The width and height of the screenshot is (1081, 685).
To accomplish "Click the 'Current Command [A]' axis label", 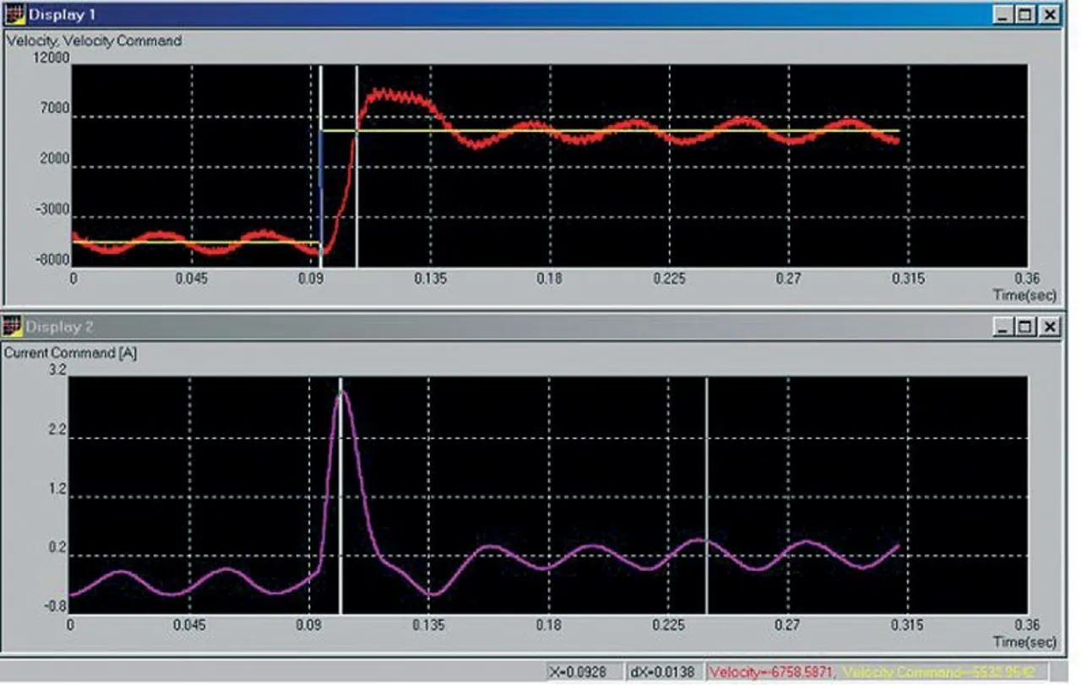I will [70, 353].
